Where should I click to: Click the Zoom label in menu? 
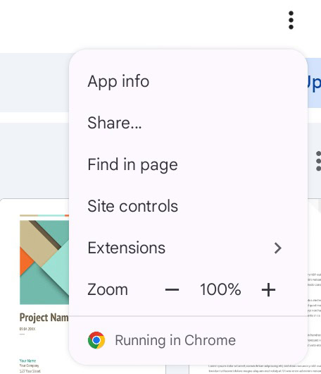click(108, 290)
